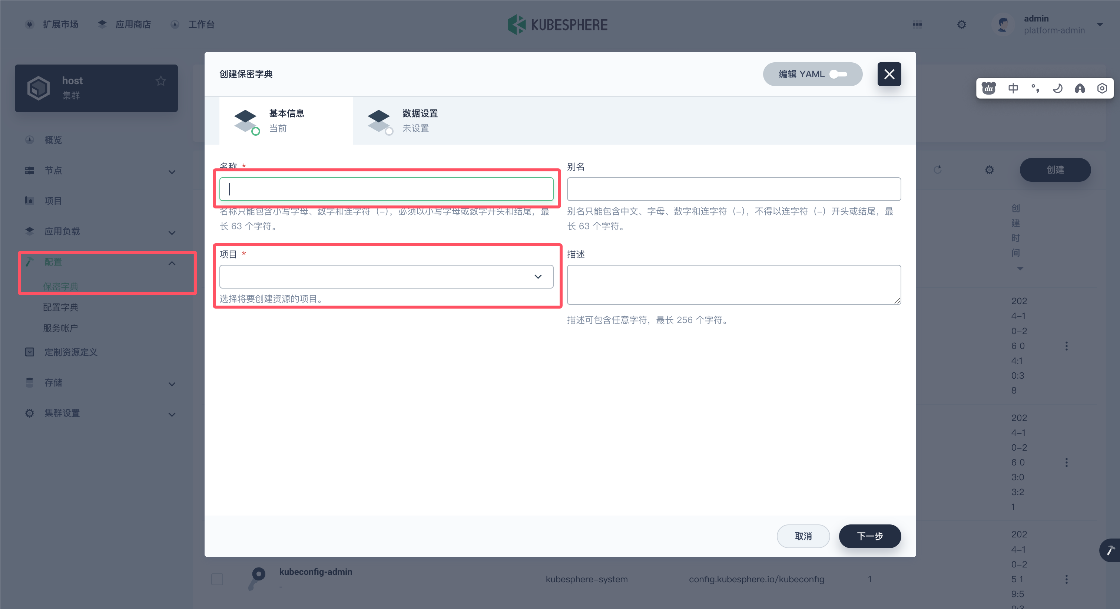Open the 项目 dropdown
This screenshot has width=1120, height=609.
(386, 276)
